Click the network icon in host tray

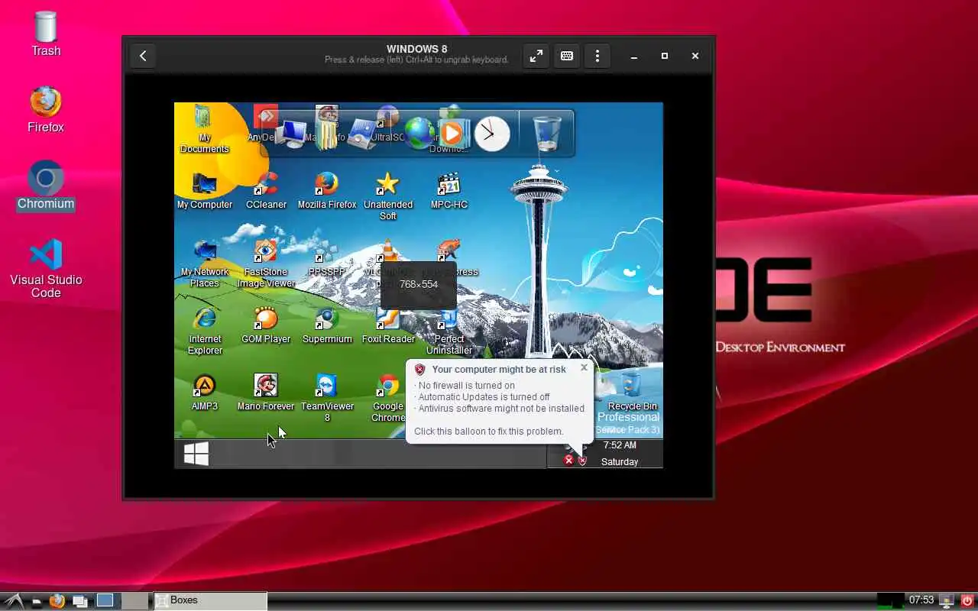pyautogui.click(x=947, y=601)
